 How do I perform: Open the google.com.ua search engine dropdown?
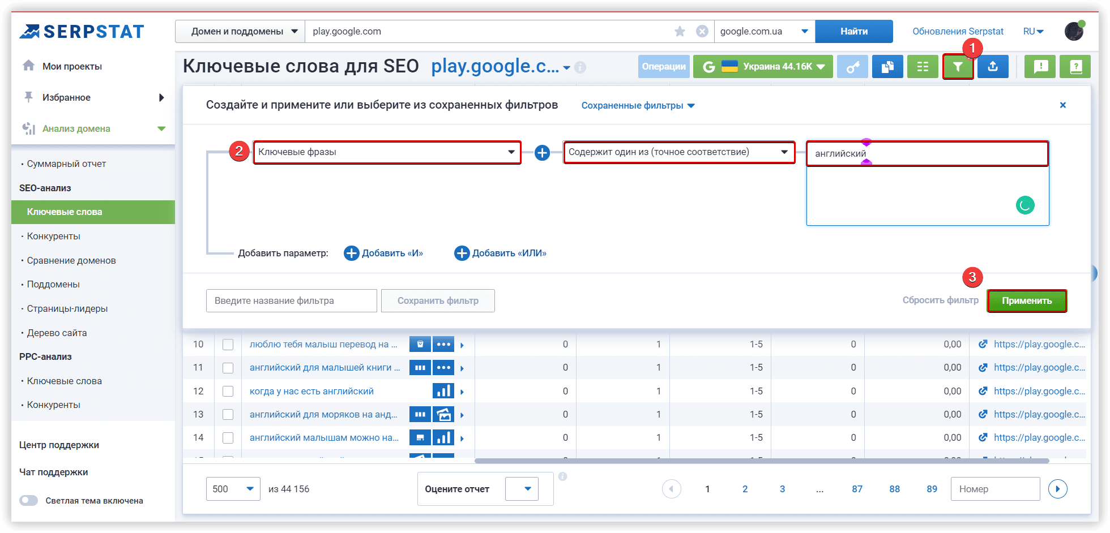pyautogui.click(x=765, y=32)
